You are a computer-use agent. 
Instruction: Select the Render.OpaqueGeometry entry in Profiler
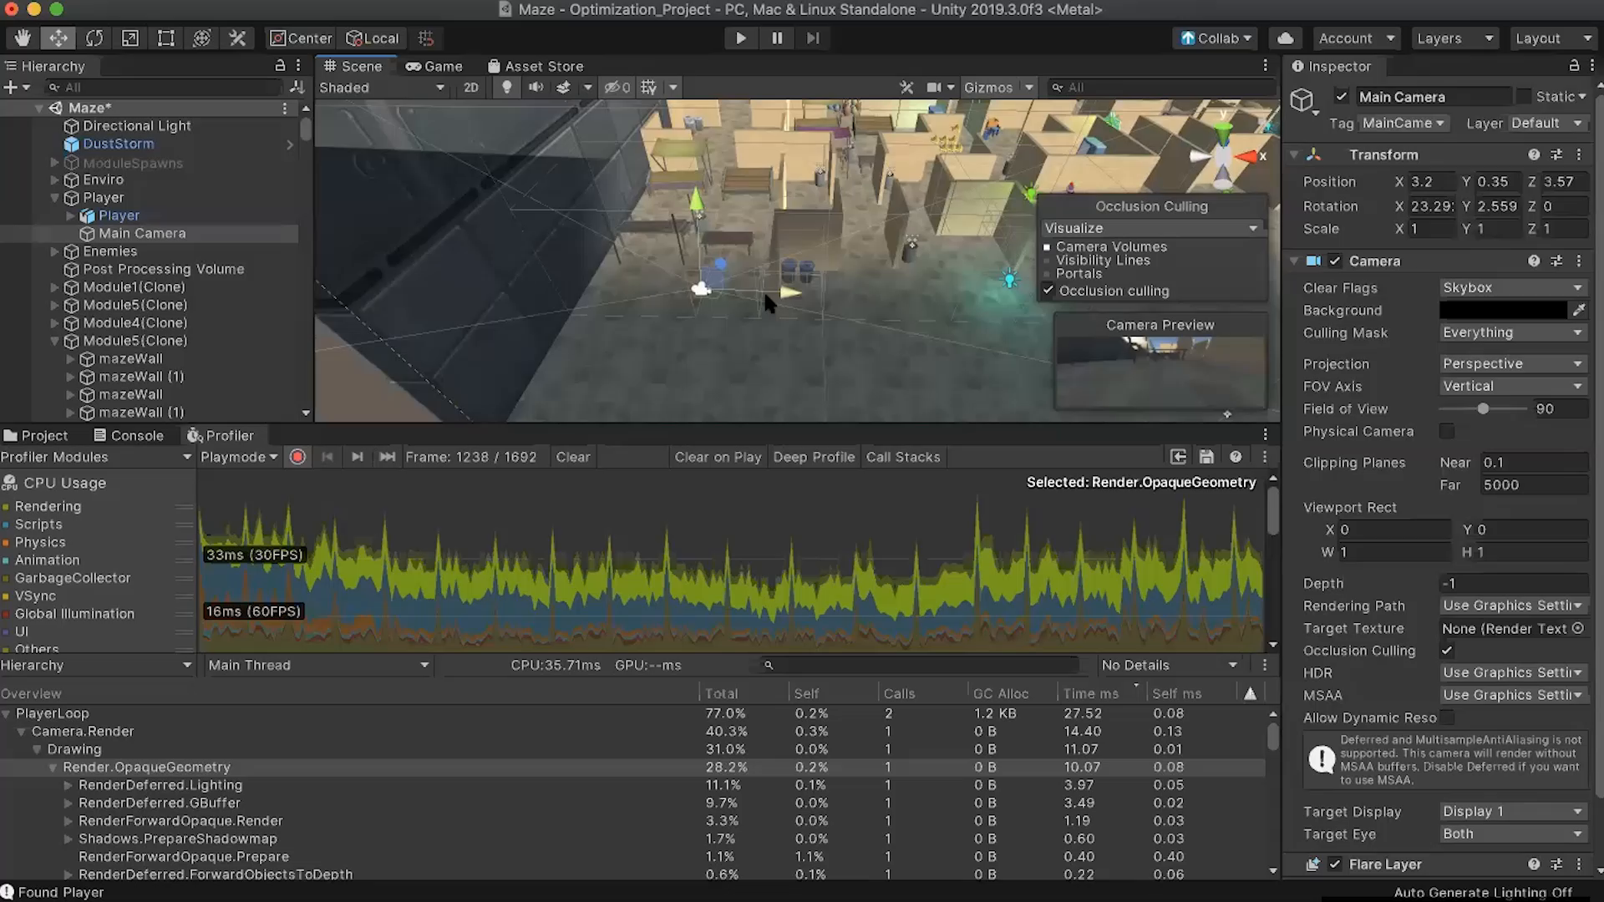tap(146, 767)
